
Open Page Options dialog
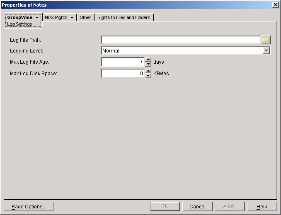coord(29,207)
